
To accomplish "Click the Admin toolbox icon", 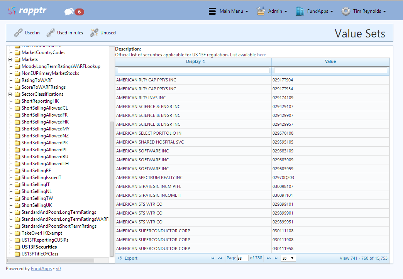I will (x=261, y=11).
